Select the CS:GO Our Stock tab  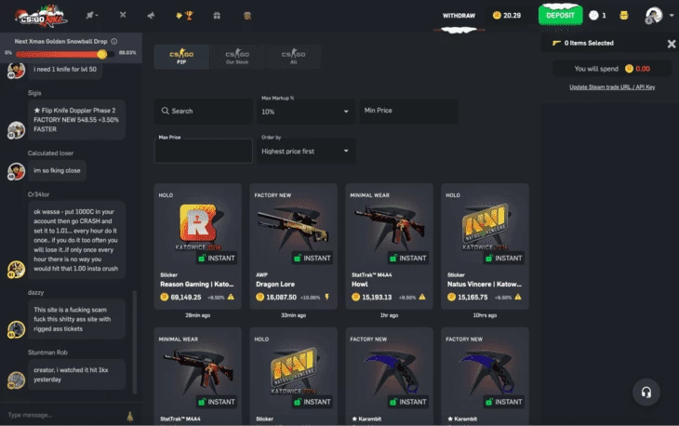tap(237, 57)
